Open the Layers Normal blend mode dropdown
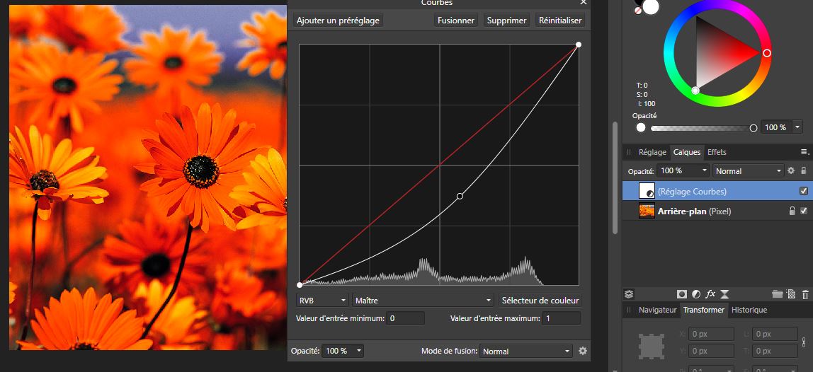 tap(749, 170)
